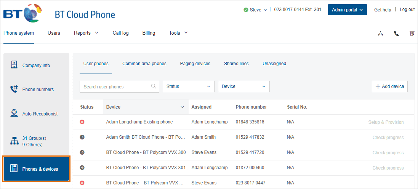
Task: Sort by the Device column header
Action: tap(145, 107)
